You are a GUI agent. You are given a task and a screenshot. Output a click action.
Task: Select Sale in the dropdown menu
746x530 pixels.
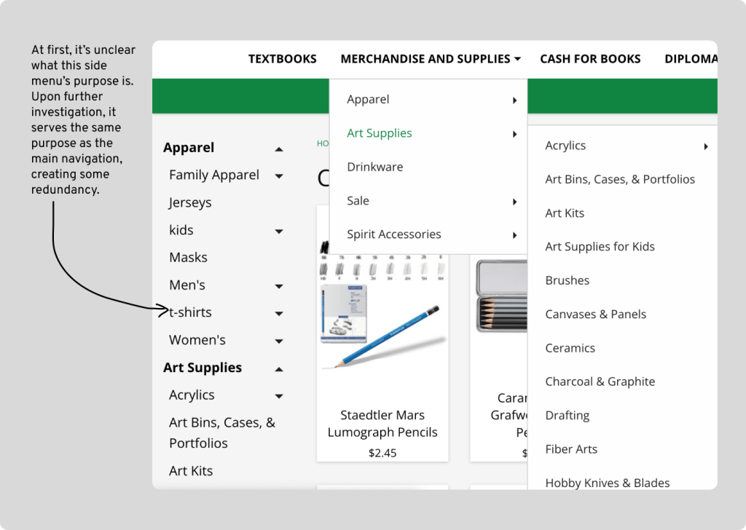358,201
